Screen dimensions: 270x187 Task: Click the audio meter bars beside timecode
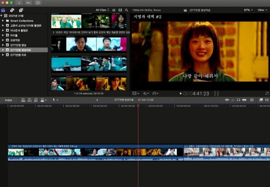(217, 93)
